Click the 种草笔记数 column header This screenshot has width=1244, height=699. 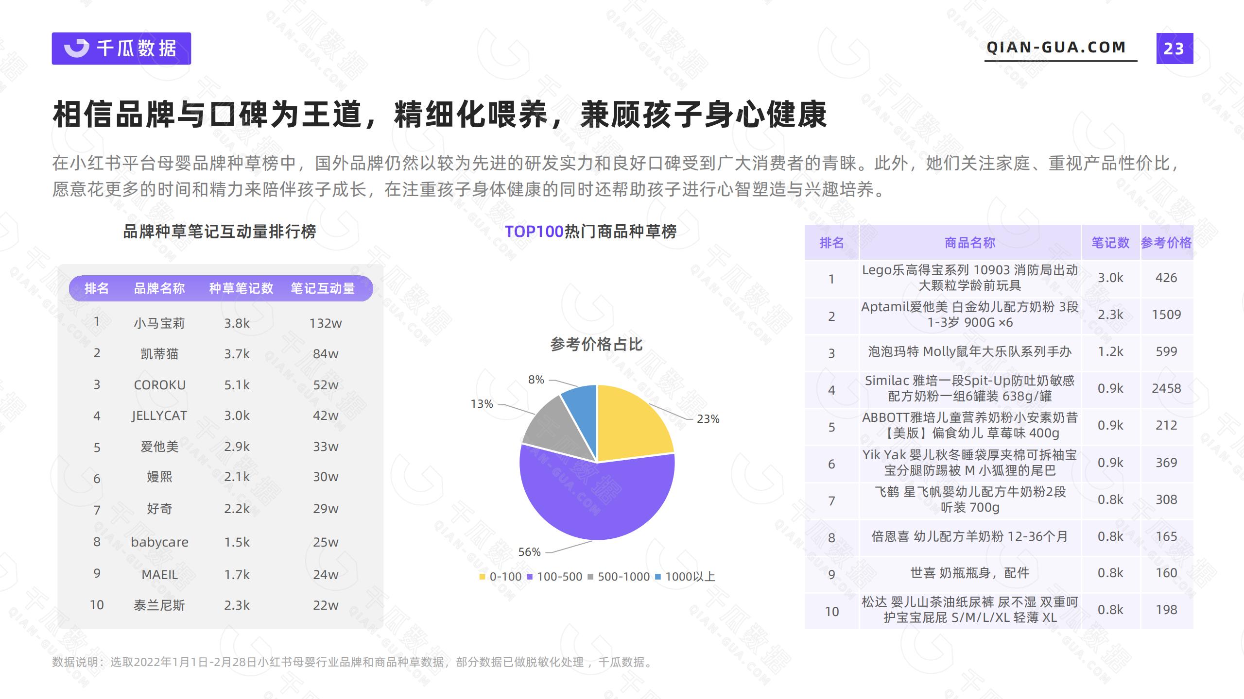click(x=241, y=288)
